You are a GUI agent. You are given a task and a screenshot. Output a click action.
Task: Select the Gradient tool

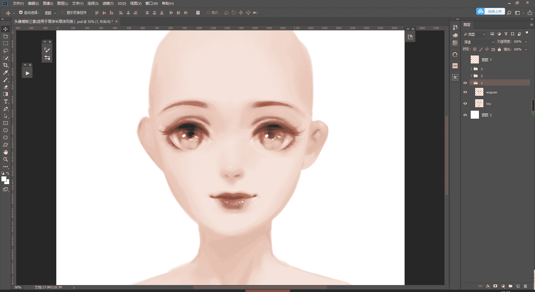(5, 94)
